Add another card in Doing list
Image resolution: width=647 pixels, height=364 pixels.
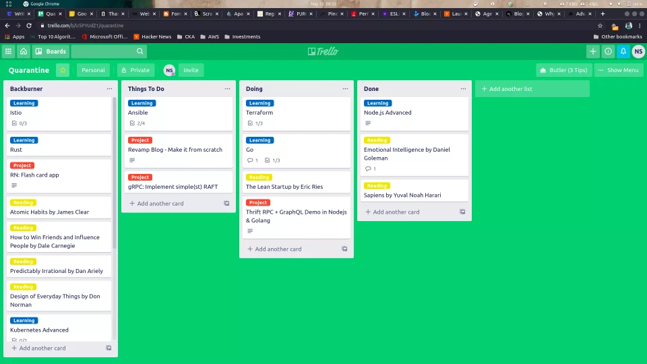pyautogui.click(x=274, y=249)
